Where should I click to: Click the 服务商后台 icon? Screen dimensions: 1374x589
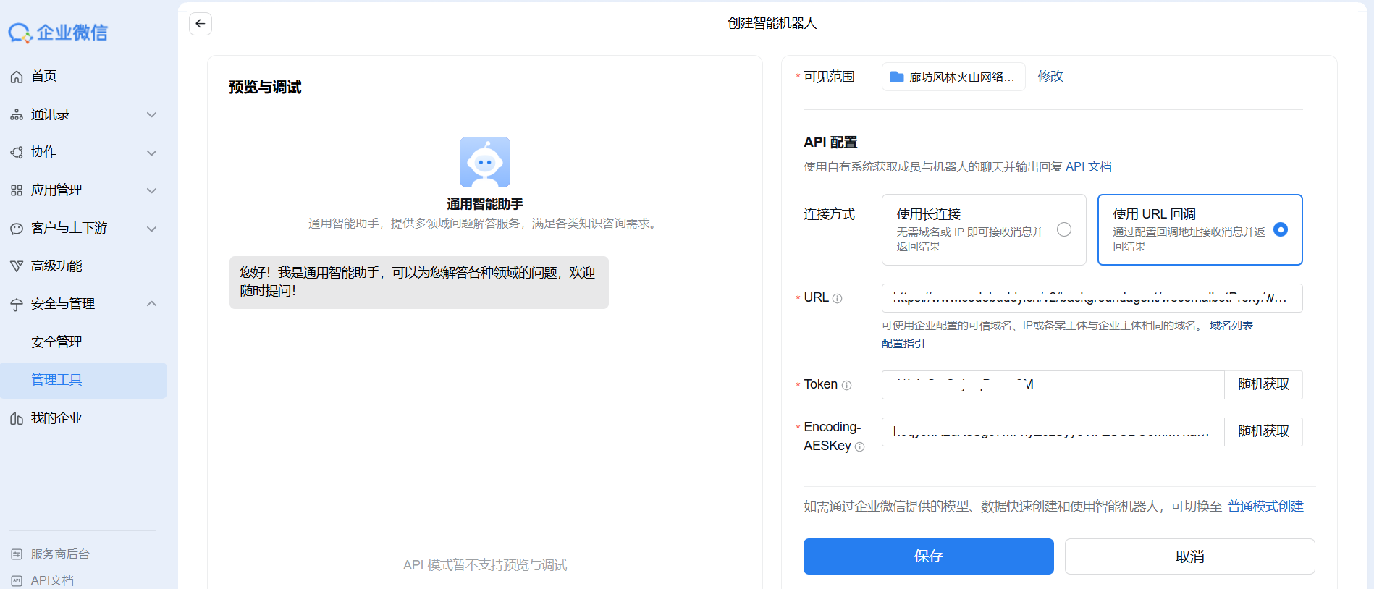coord(17,554)
